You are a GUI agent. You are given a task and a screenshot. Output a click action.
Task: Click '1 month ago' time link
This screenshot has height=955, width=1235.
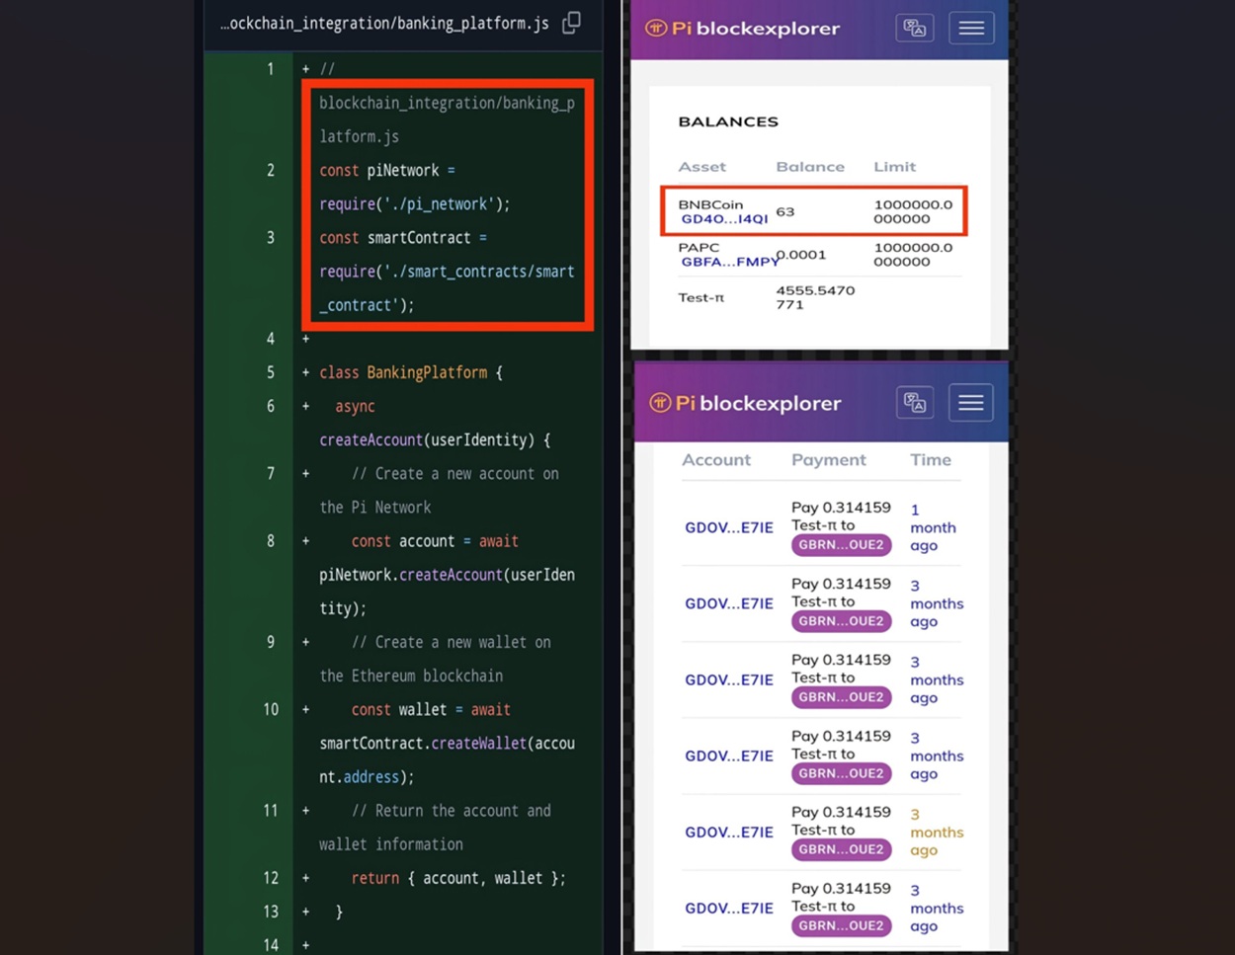click(x=933, y=527)
